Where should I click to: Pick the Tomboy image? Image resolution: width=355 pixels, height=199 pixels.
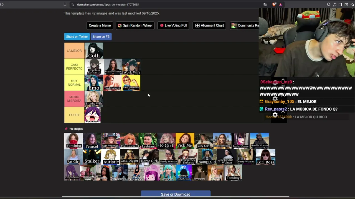[233, 173]
